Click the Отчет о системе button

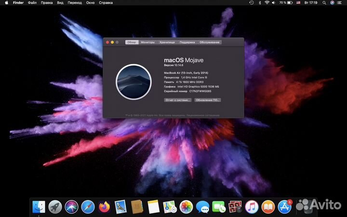click(178, 100)
